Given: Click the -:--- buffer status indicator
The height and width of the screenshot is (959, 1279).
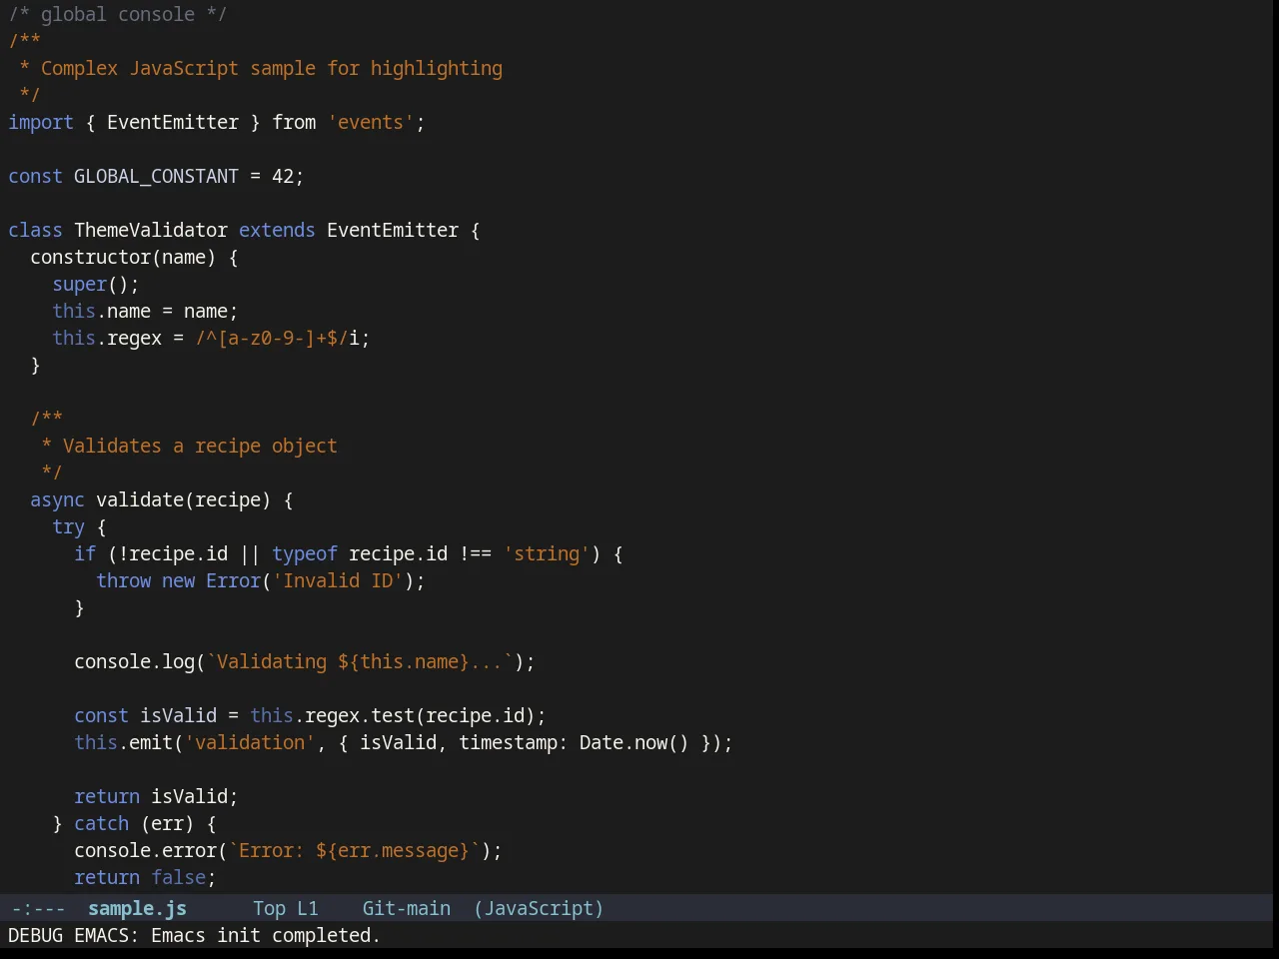Looking at the screenshot, I should click(38, 908).
